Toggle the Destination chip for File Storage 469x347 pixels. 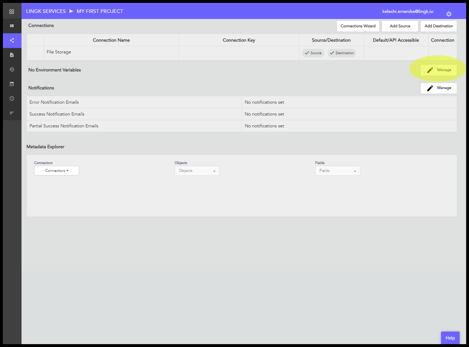(x=342, y=53)
